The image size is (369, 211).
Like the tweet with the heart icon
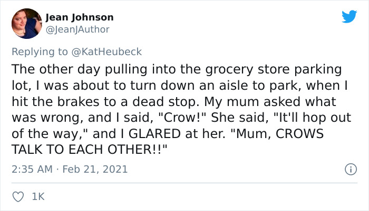(x=18, y=197)
